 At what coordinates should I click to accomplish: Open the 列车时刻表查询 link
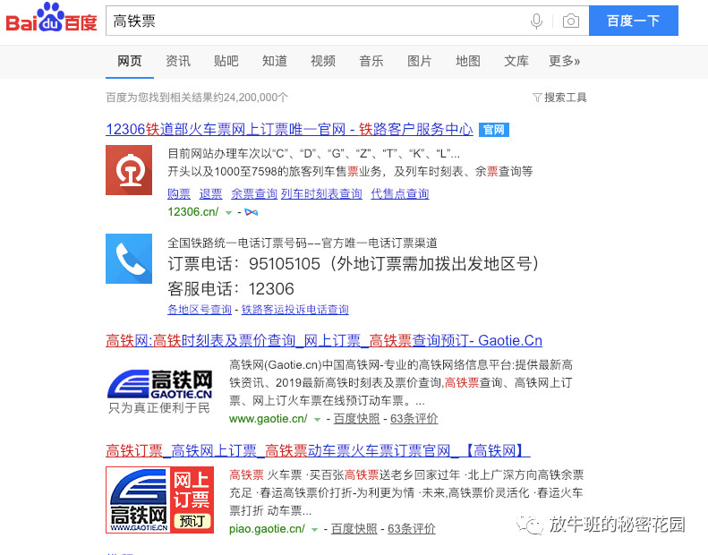pos(321,193)
